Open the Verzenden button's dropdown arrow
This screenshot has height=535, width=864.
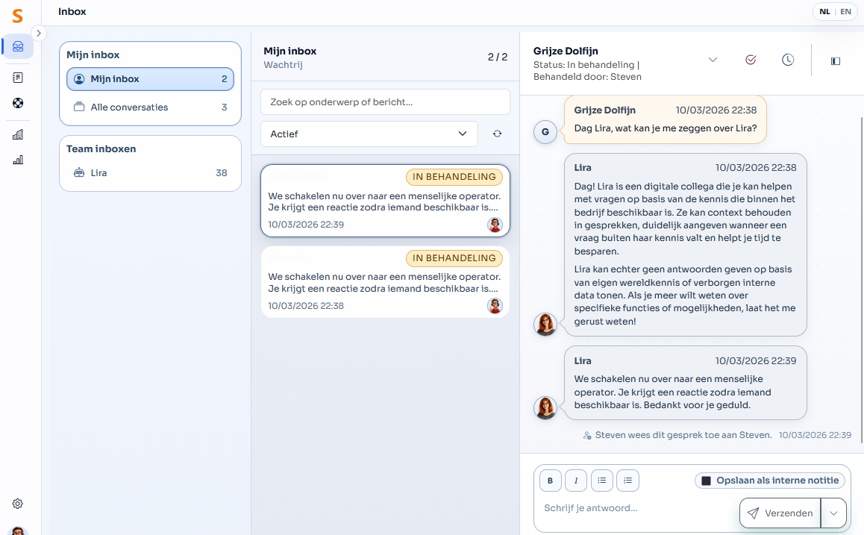coord(835,513)
